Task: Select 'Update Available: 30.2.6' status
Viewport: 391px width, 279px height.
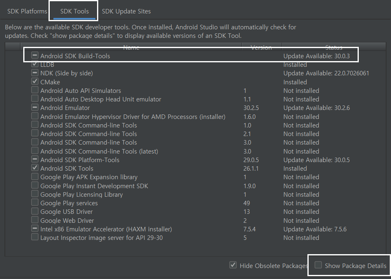Action: coord(316,108)
